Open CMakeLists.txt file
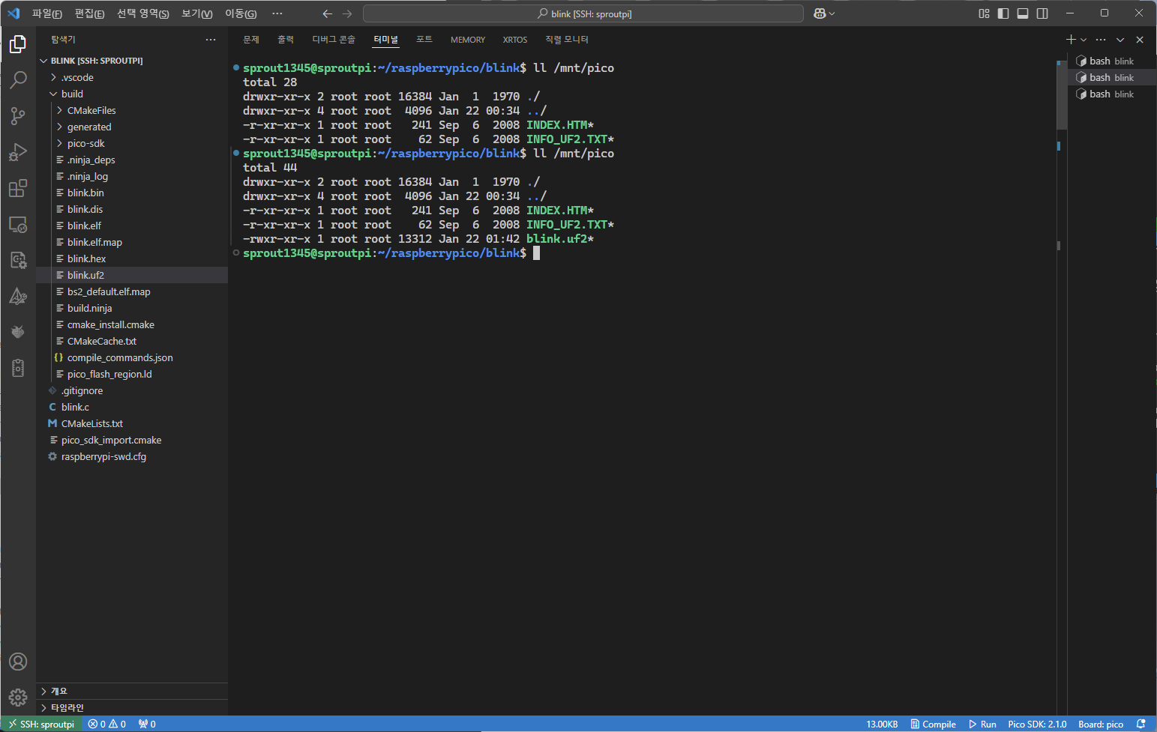Image resolution: width=1157 pixels, height=732 pixels. 132,423
